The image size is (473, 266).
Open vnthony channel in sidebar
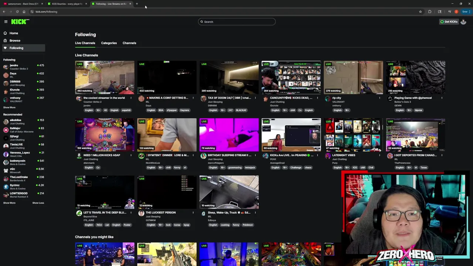click(24, 99)
